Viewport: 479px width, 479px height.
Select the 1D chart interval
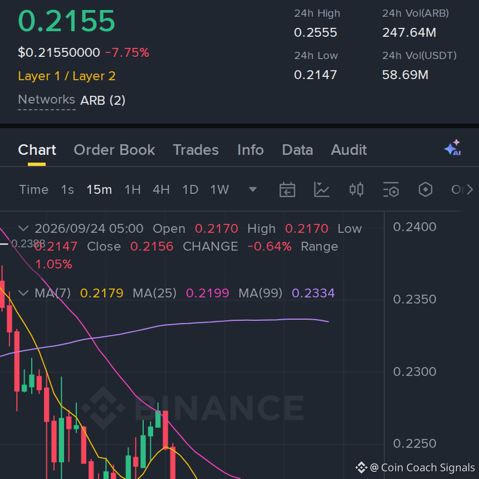pos(190,190)
